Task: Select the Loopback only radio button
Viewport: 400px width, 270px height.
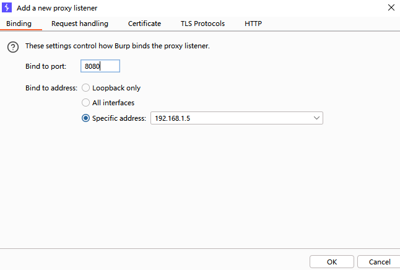Action: 85,88
